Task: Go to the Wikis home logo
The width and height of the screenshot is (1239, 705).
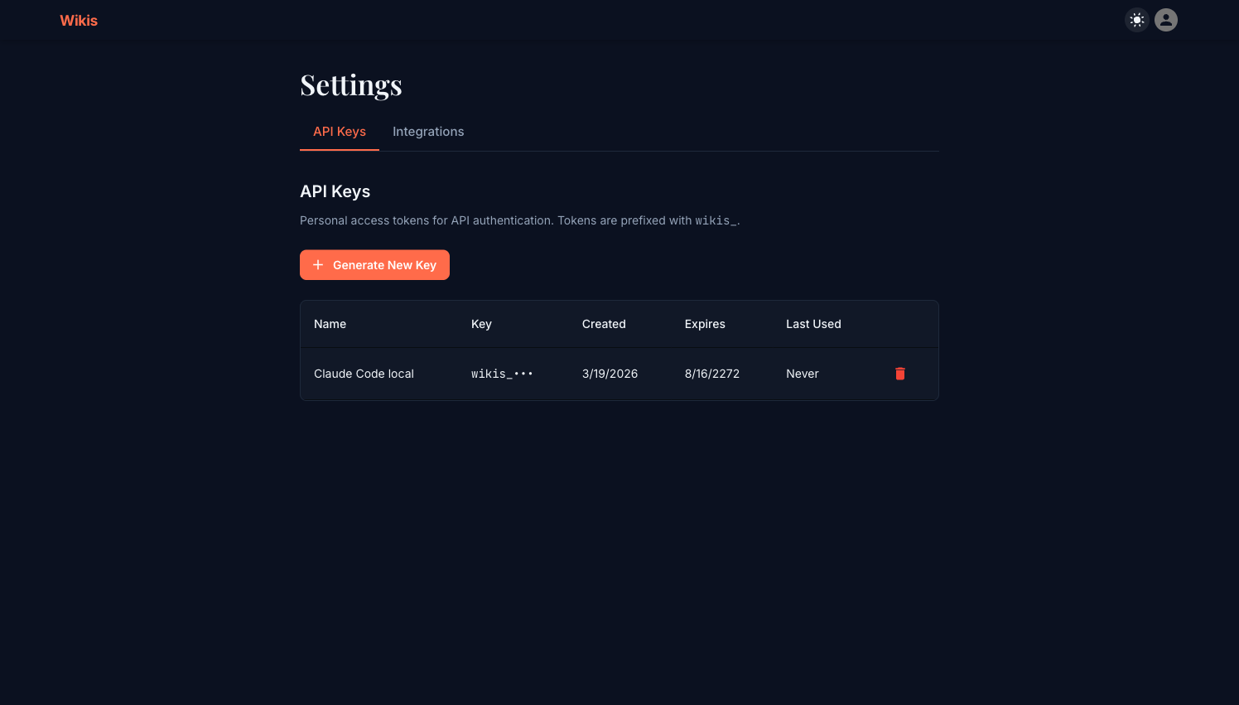Action: (x=79, y=21)
